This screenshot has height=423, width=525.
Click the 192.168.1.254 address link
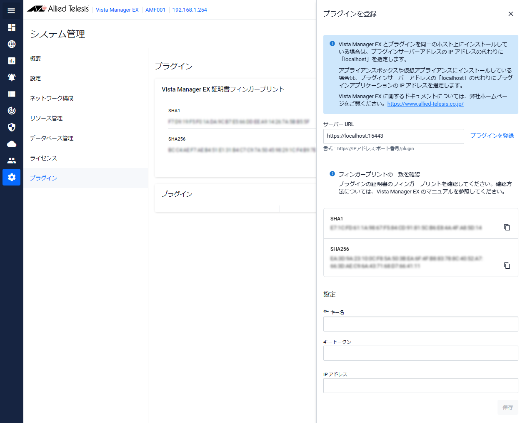(190, 10)
